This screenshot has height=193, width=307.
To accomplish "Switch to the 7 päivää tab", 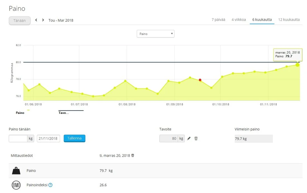I will click(218, 20).
